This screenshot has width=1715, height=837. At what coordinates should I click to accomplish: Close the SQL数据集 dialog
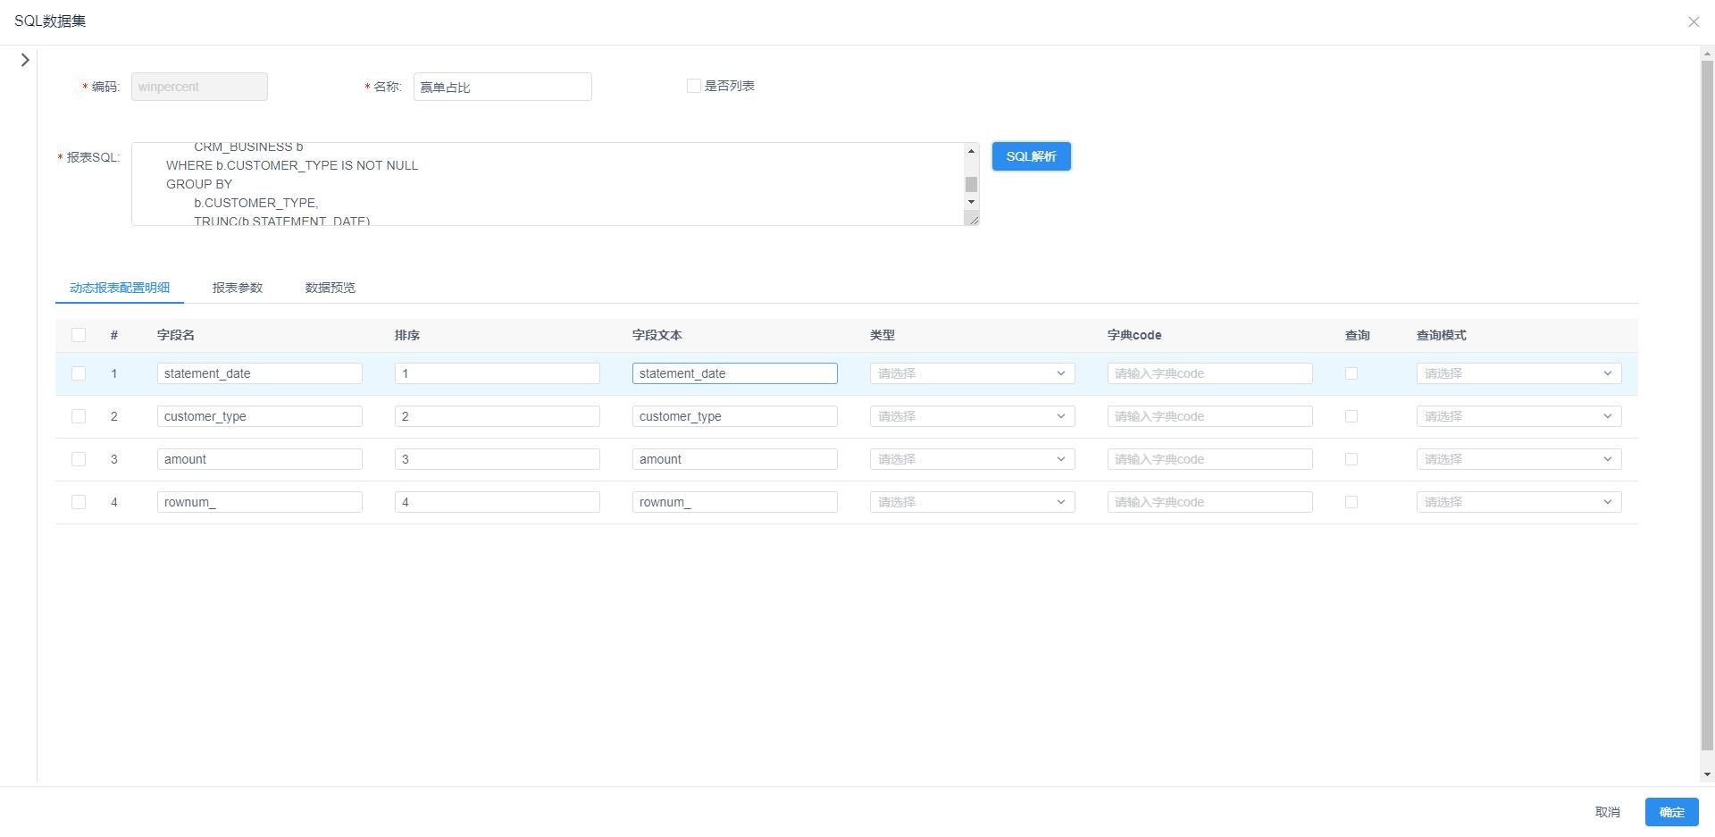(1694, 21)
